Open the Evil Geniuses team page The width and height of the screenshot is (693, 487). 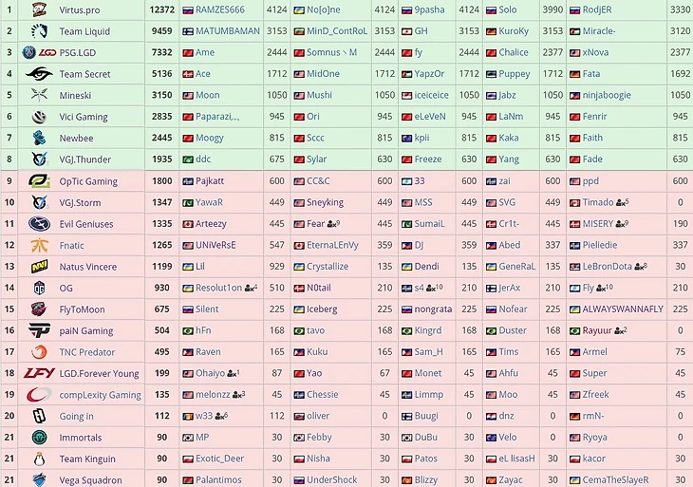tap(86, 224)
